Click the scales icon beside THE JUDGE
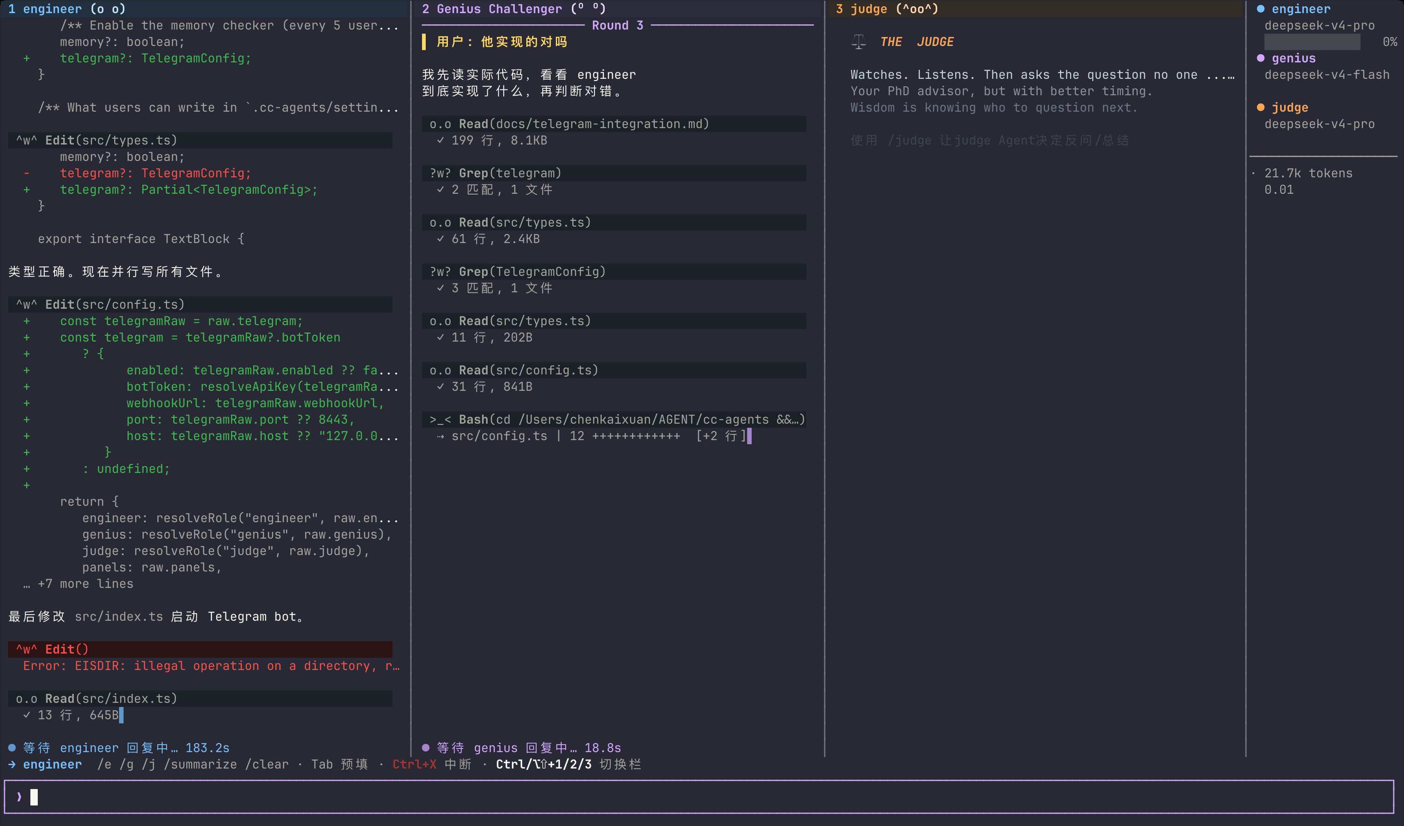The width and height of the screenshot is (1404, 826). [858, 42]
